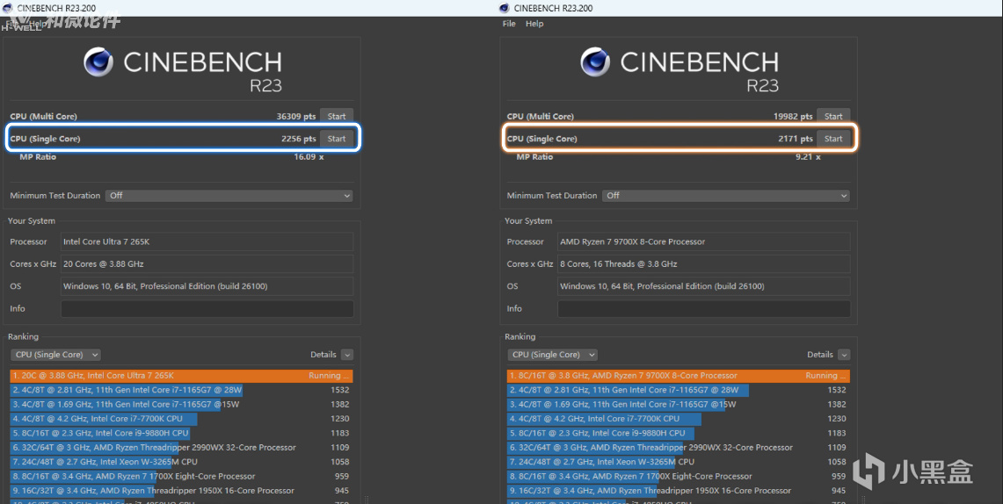Select i7-7700K row in right ranking
Viewport: 1003px width, 504px height.
coord(679,419)
